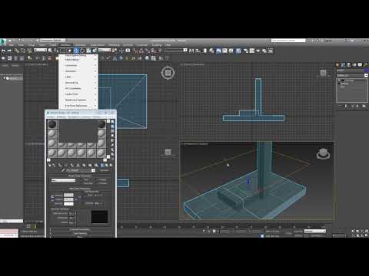Toggle visibility eye of the scene explorer object
Viewport: 369px width, 276px height.
[x=4, y=78]
